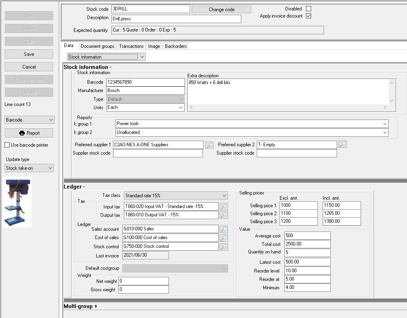407x318 pixels.
Task: Switch to the Transactions tab
Action: (x=131, y=46)
